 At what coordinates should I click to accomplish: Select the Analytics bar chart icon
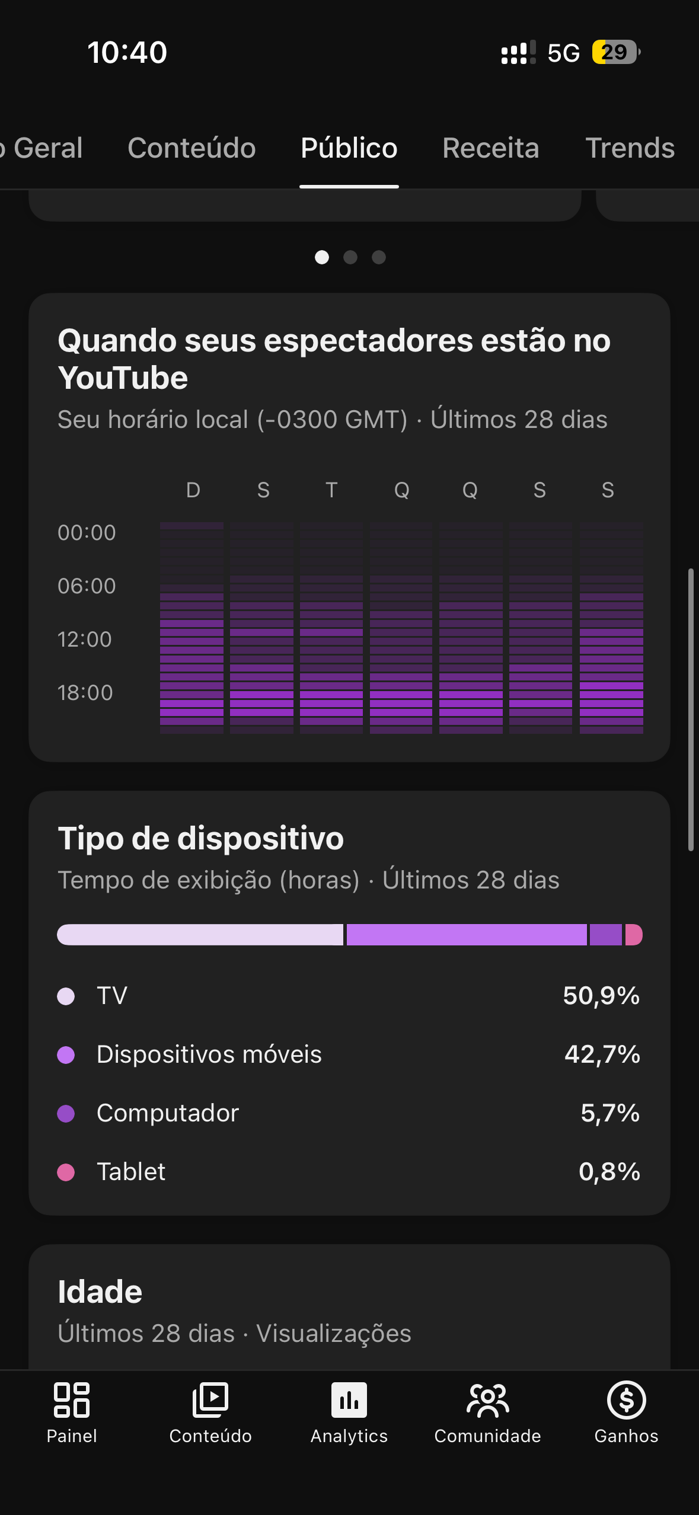(x=349, y=1400)
